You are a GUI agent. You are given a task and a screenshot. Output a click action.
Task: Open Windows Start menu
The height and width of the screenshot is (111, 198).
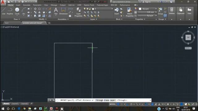pyautogui.click(x=3, y=109)
